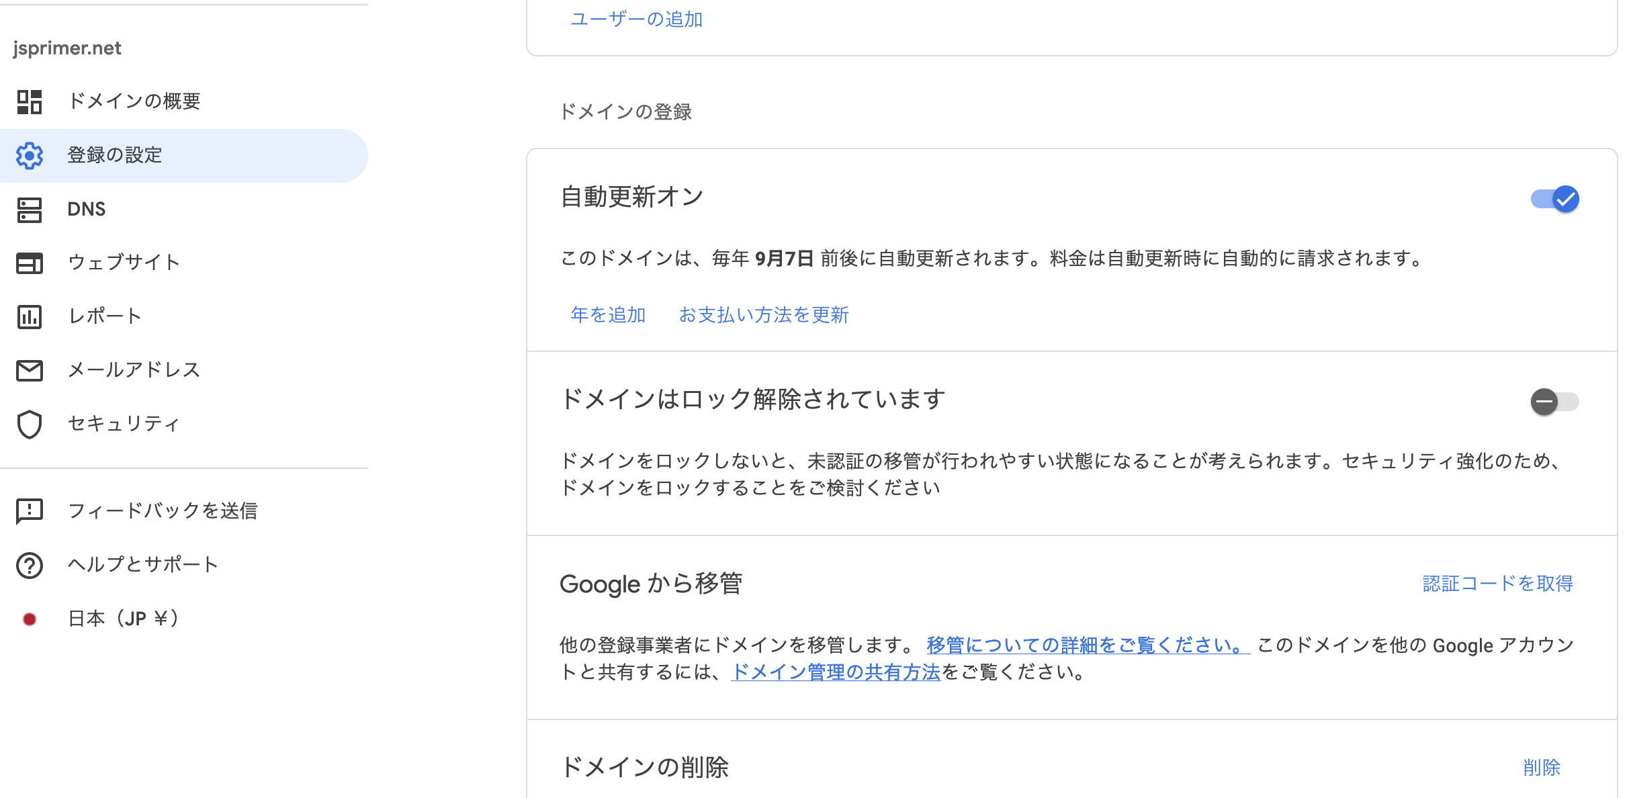1631x798 pixels.
Task: Click the メールアドレス envelope icon
Action: pyautogui.click(x=28, y=370)
